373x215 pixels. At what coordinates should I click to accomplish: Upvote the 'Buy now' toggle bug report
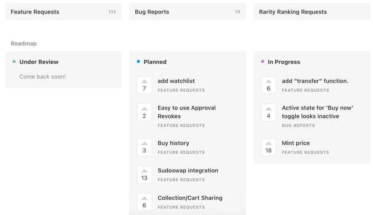coord(268,112)
